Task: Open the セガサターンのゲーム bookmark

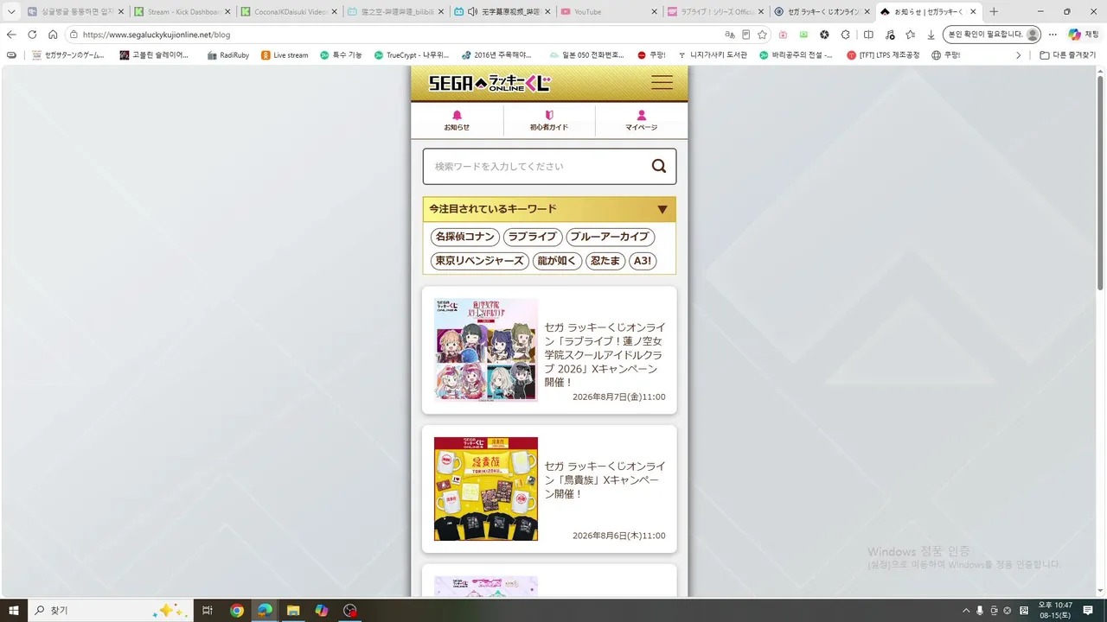Action: pyautogui.click(x=67, y=55)
